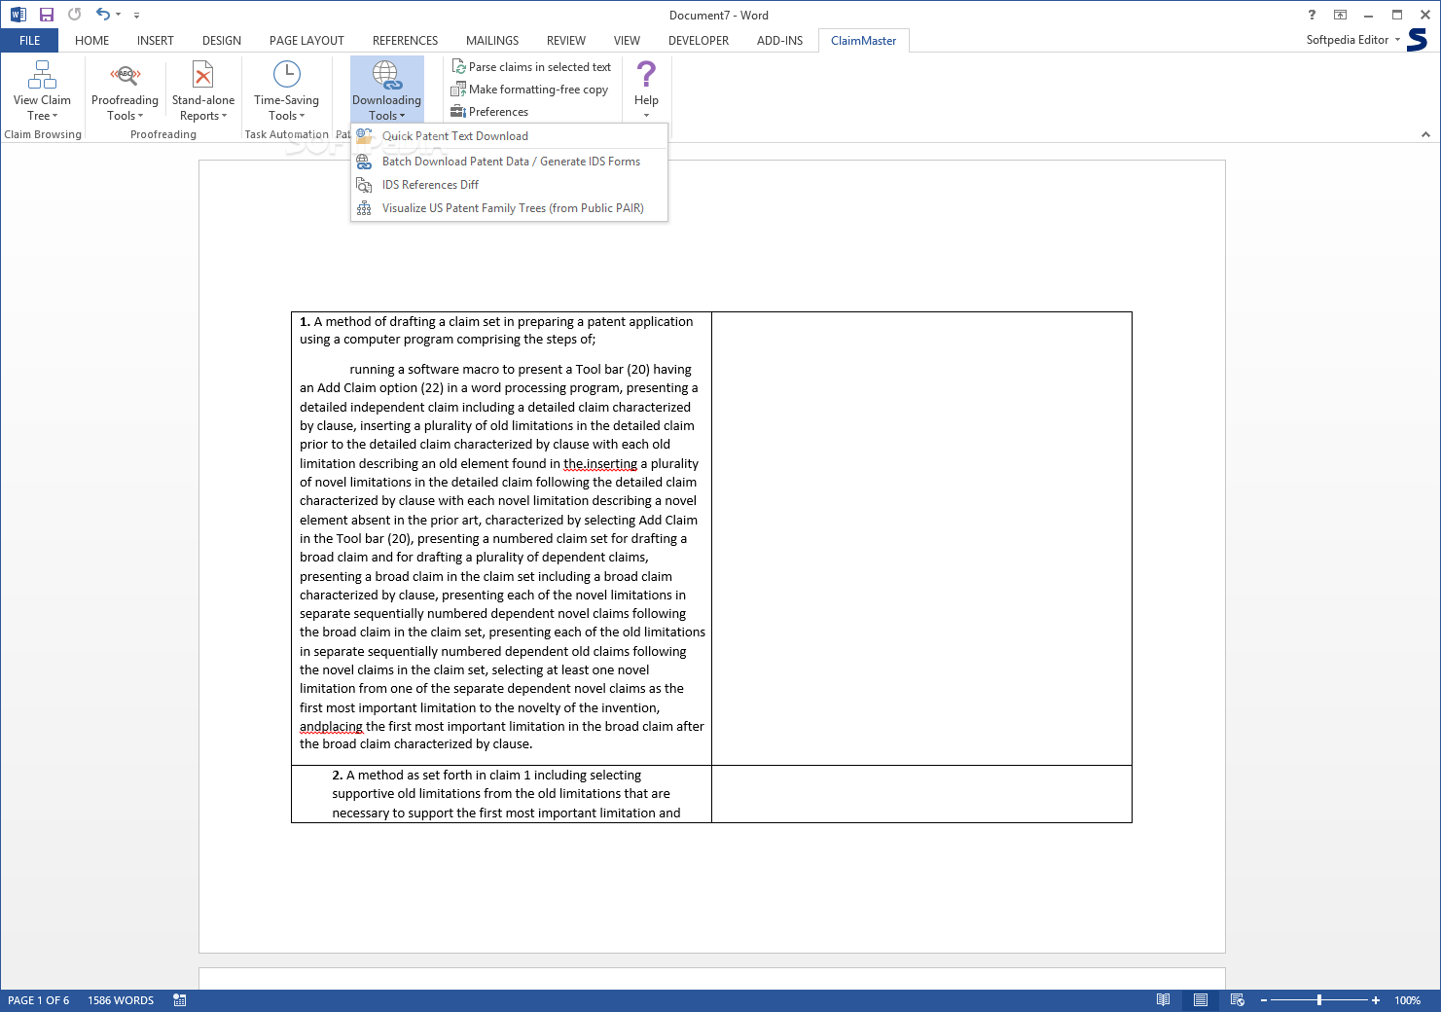Collapse the Downloading Tools dropdown
Image resolution: width=1441 pixels, height=1012 pixels.
point(386,90)
